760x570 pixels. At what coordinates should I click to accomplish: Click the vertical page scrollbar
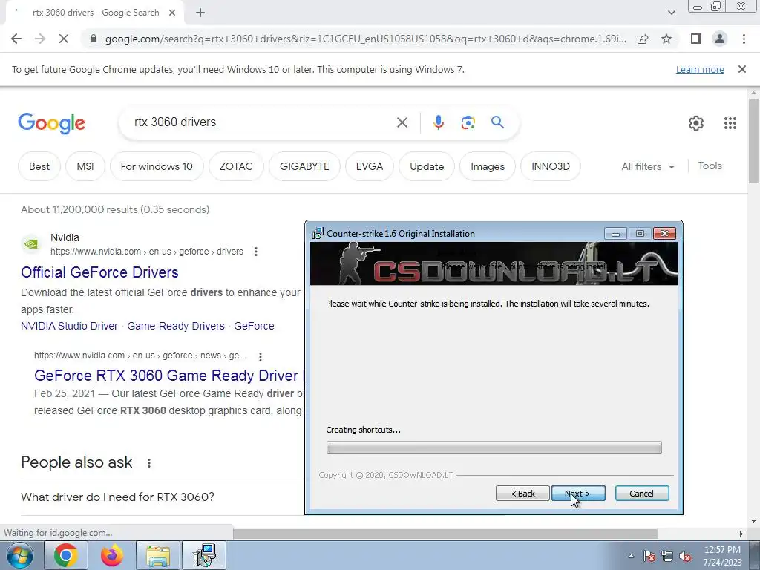[754, 140]
